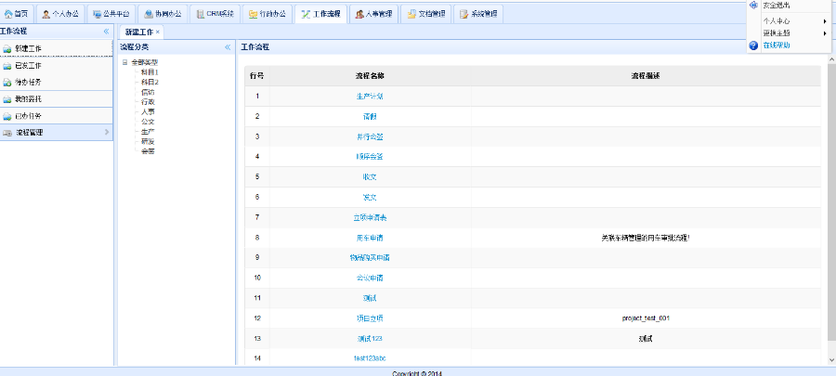Click the question mark icon for 在线帮助
Viewport: 836px width, 376px height.
coord(753,45)
